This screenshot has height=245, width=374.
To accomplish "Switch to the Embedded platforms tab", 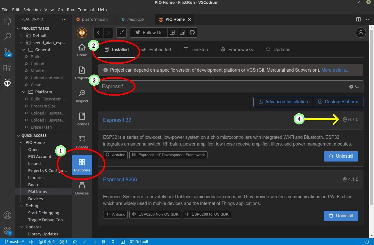I will pos(156,50).
